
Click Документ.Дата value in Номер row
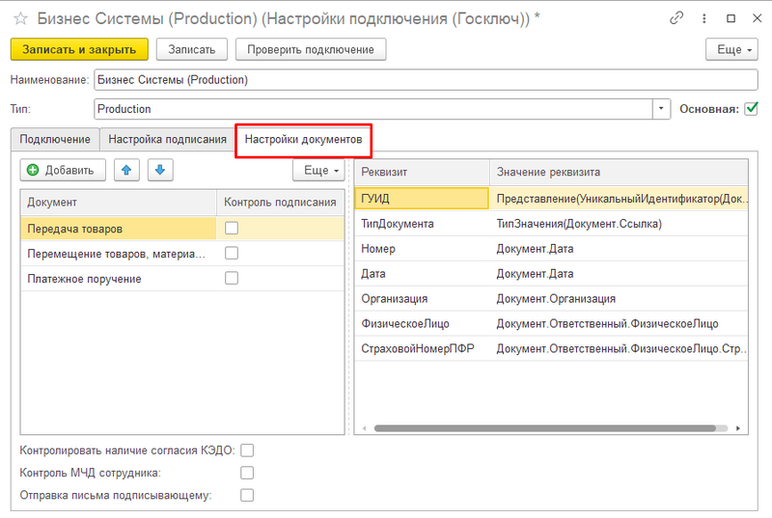pyautogui.click(x=619, y=249)
